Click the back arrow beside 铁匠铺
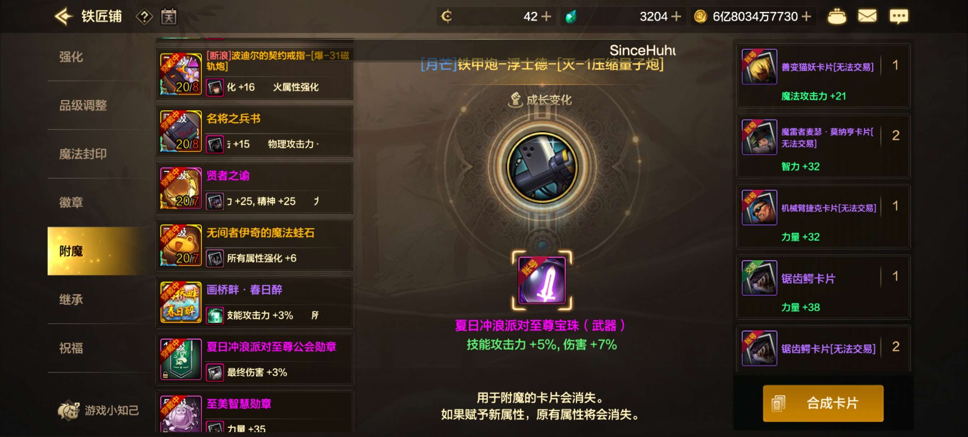Screen dimensions: 968x437 click(63, 16)
